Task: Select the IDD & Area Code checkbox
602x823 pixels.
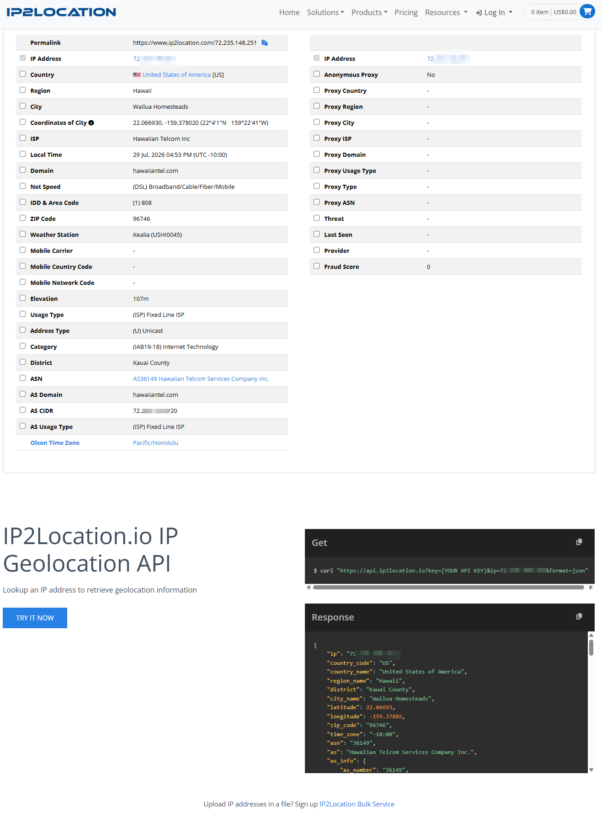Action: pyautogui.click(x=22, y=202)
